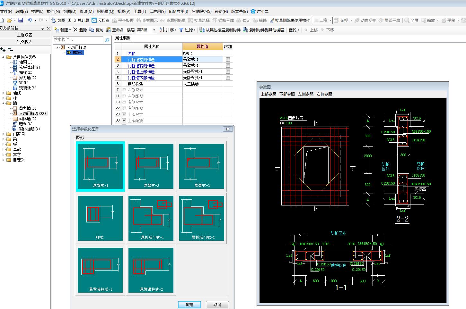Check the 附加 box for 门框墙右侧构造
This screenshot has width=466, height=309.
tap(228, 66)
